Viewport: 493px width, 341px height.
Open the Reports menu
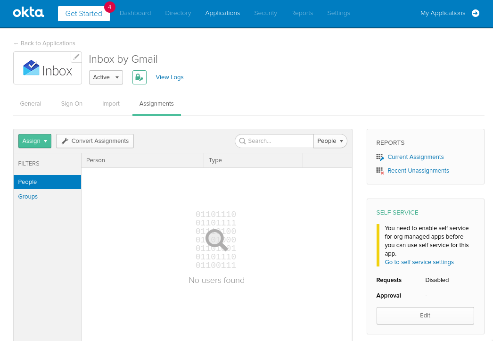pyautogui.click(x=302, y=13)
